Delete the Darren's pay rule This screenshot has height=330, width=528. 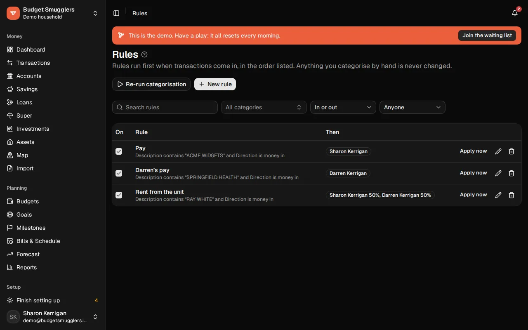511,173
